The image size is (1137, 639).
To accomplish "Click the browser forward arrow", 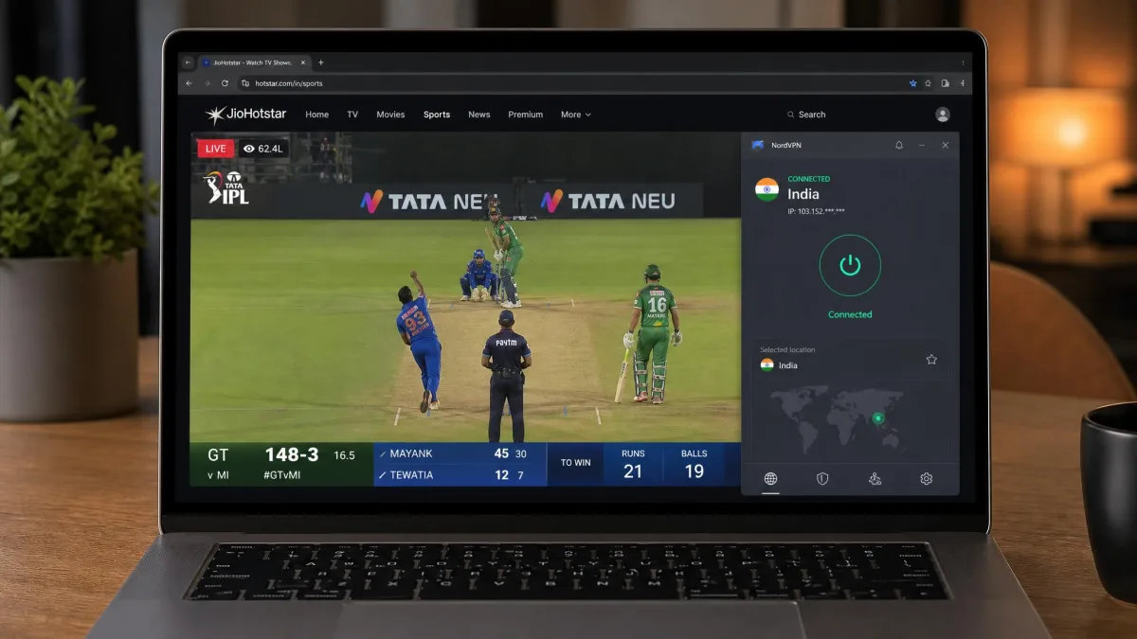I will click(207, 83).
